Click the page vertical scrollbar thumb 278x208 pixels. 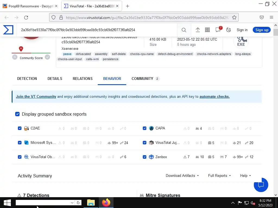tap(276, 32)
